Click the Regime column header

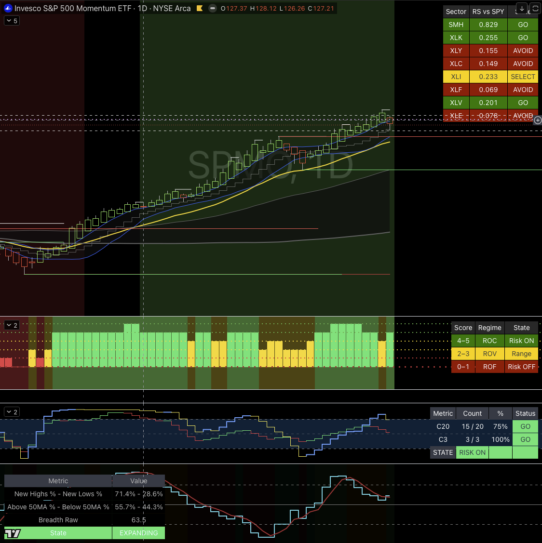[489, 328]
